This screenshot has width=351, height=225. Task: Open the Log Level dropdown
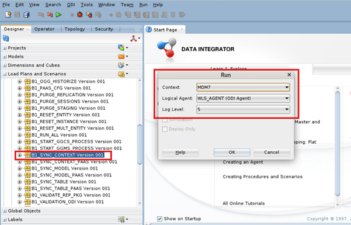(x=243, y=109)
